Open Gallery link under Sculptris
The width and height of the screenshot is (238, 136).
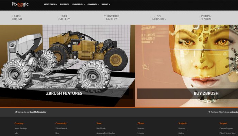(x=181, y=133)
